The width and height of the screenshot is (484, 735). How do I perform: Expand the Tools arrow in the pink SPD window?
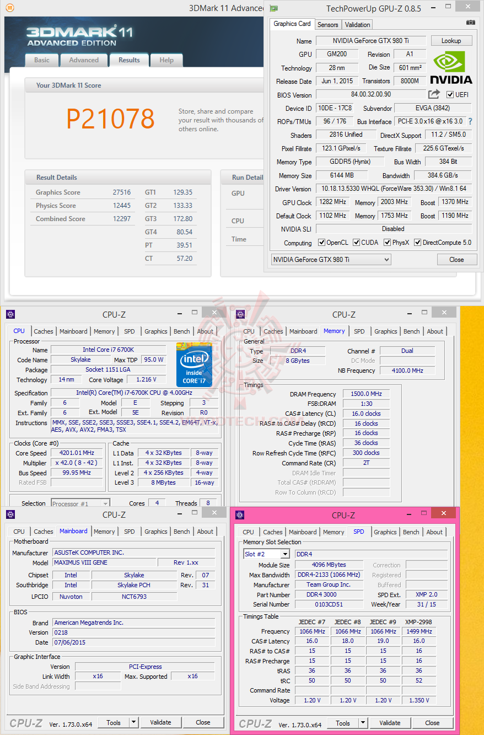363,723
